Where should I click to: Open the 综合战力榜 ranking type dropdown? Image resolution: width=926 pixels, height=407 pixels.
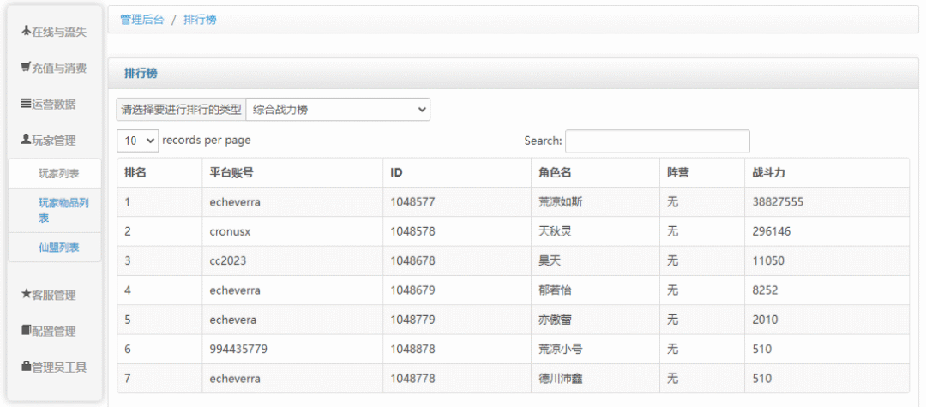[x=338, y=109]
